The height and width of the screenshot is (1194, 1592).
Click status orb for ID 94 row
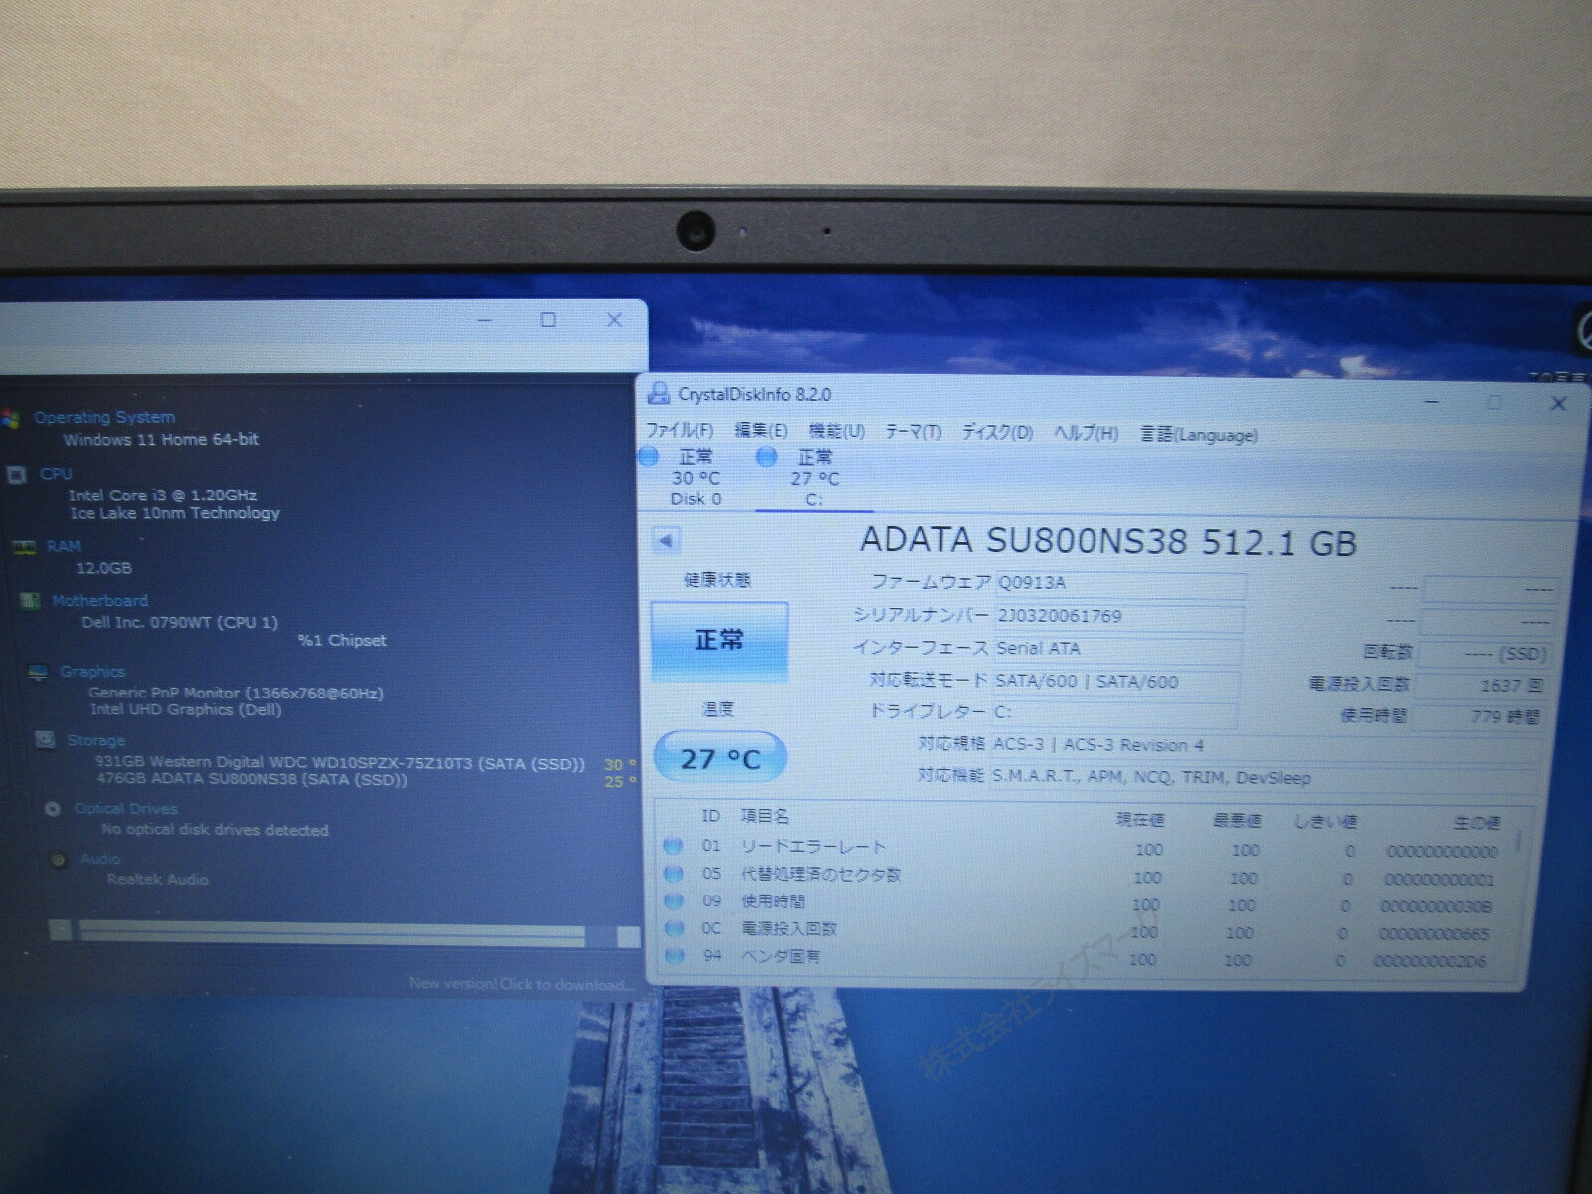click(x=674, y=957)
